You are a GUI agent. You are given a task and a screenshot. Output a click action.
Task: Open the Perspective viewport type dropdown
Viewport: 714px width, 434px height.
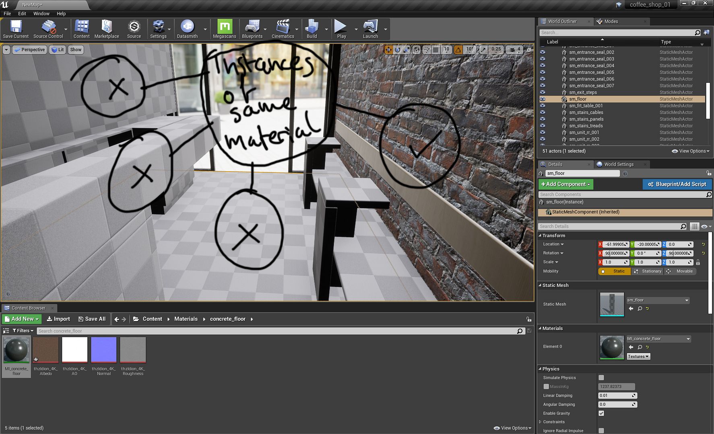tap(29, 50)
